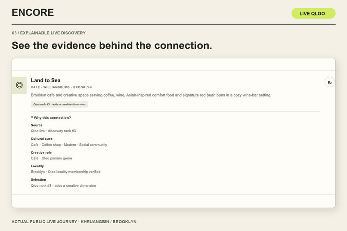The height and width of the screenshot is (231, 347).
Task: Click the ENCORE logo title
Action: (x=33, y=12)
